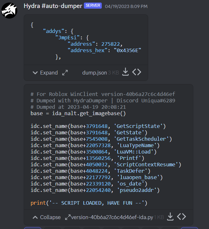
Task: Click the 'GetState' line
Action: (89, 133)
